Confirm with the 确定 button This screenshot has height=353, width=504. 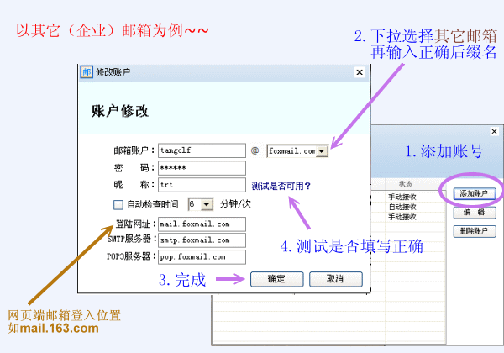point(276,279)
